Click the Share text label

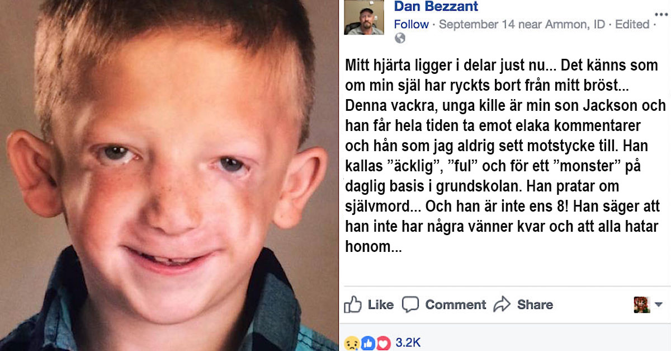pos(535,305)
